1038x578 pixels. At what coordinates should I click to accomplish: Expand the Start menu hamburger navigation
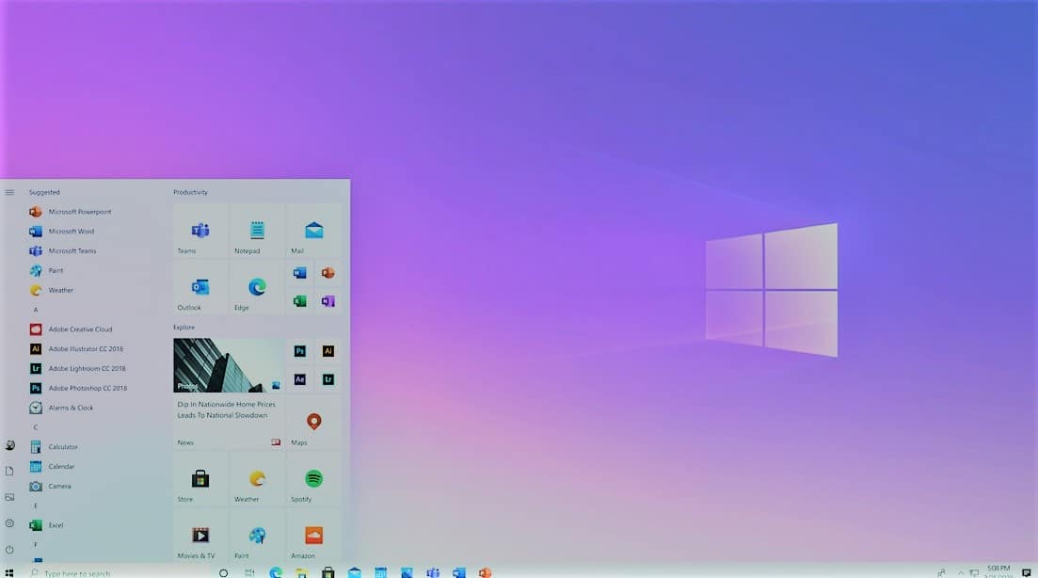(x=10, y=193)
